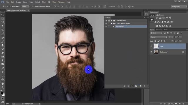Click the foreground color swatch
188x105 pixels.
tap(2, 93)
